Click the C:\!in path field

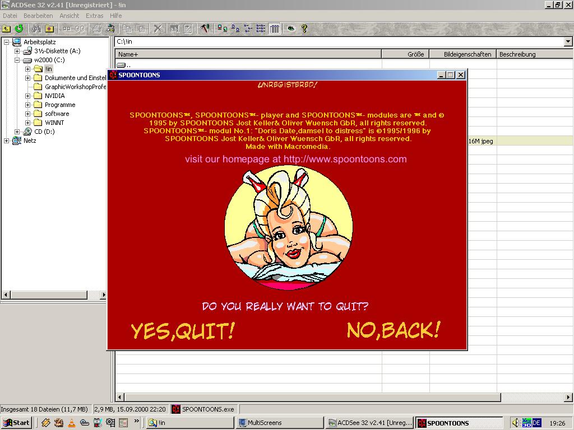click(x=339, y=41)
